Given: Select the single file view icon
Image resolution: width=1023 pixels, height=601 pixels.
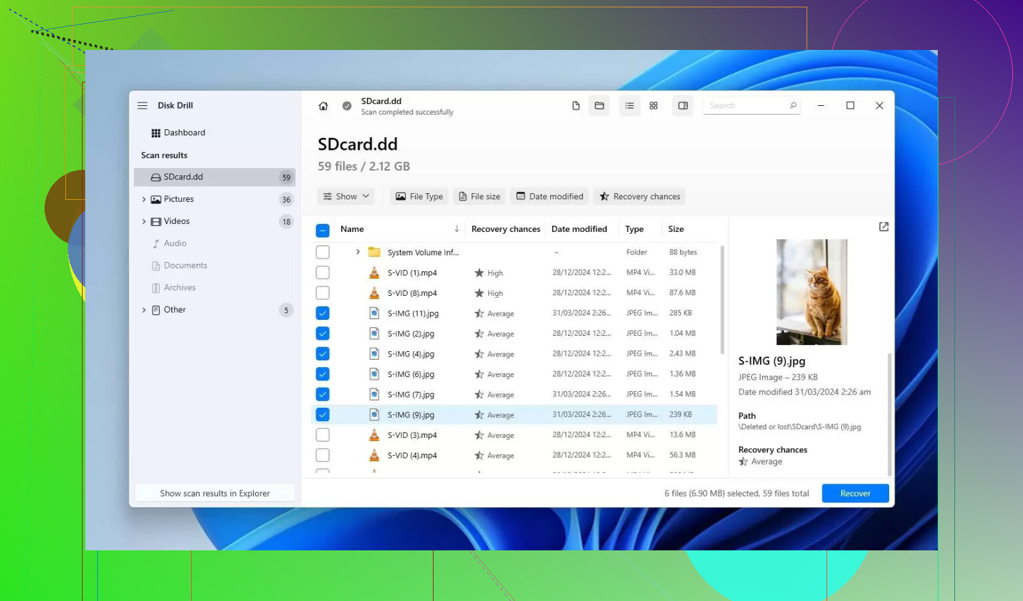Looking at the screenshot, I should (x=576, y=106).
